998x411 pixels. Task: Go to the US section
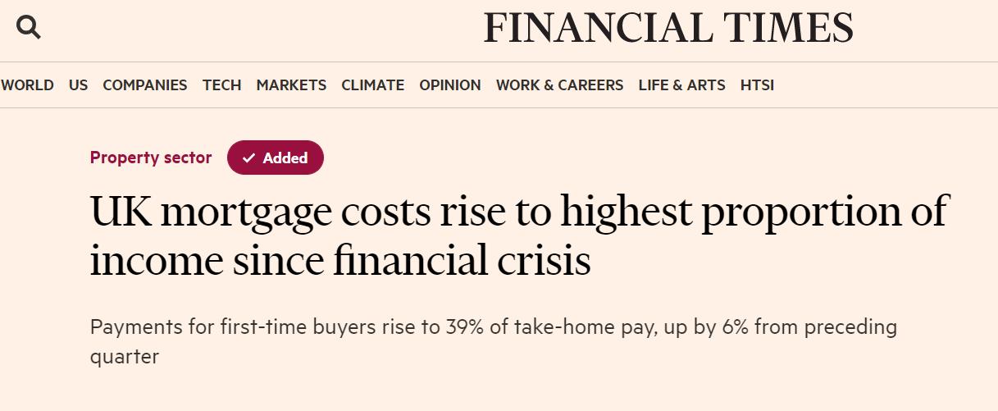coord(79,85)
